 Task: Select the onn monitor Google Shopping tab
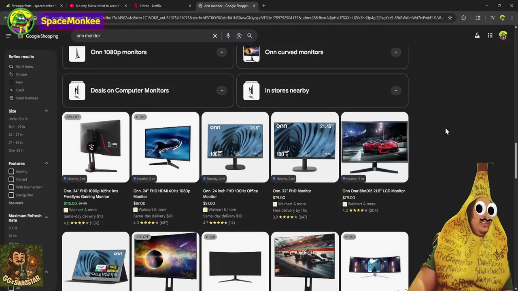pyautogui.click(x=227, y=6)
